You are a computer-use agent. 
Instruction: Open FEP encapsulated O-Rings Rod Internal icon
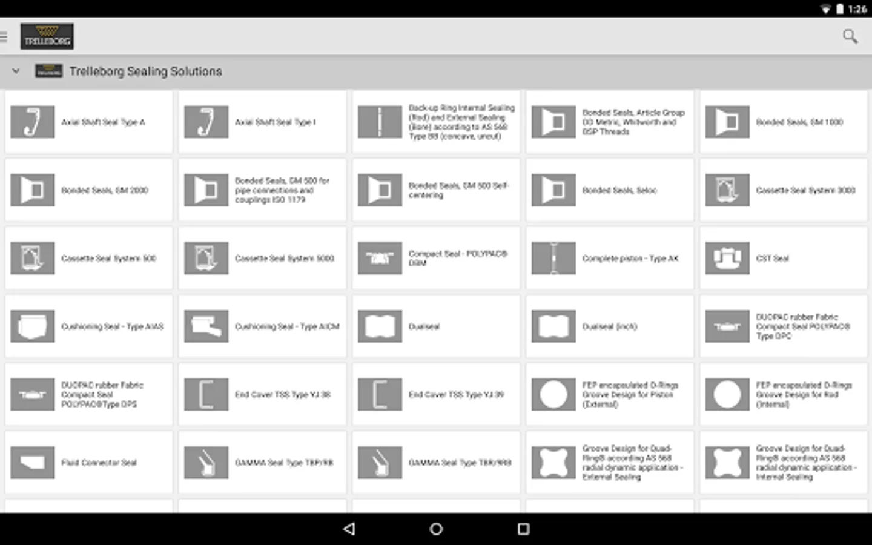[728, 394]
